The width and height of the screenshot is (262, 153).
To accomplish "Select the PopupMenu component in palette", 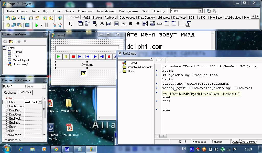I will click(95, 24).
